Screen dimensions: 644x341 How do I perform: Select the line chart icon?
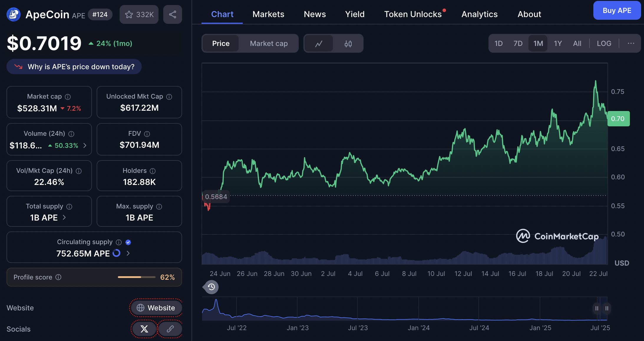[x=319, y=44]
